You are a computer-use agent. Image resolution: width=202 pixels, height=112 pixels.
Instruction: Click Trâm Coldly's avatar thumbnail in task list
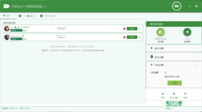coord(7,37)
